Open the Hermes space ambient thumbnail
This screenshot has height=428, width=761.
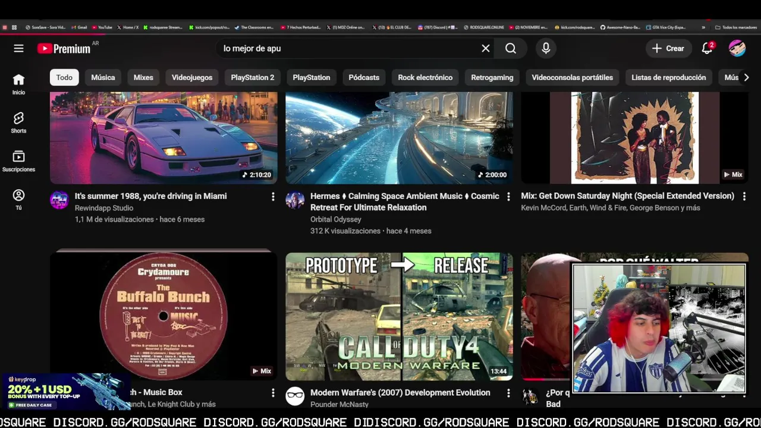pos(399,138)
